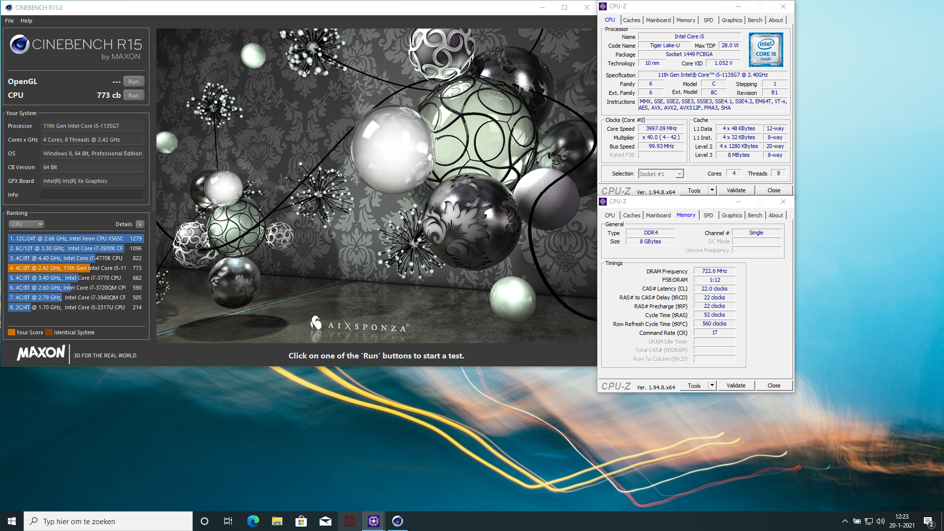Screen dimensions: 944x531
Task: Run the OpenGL benchmark test
Action: 133,82
